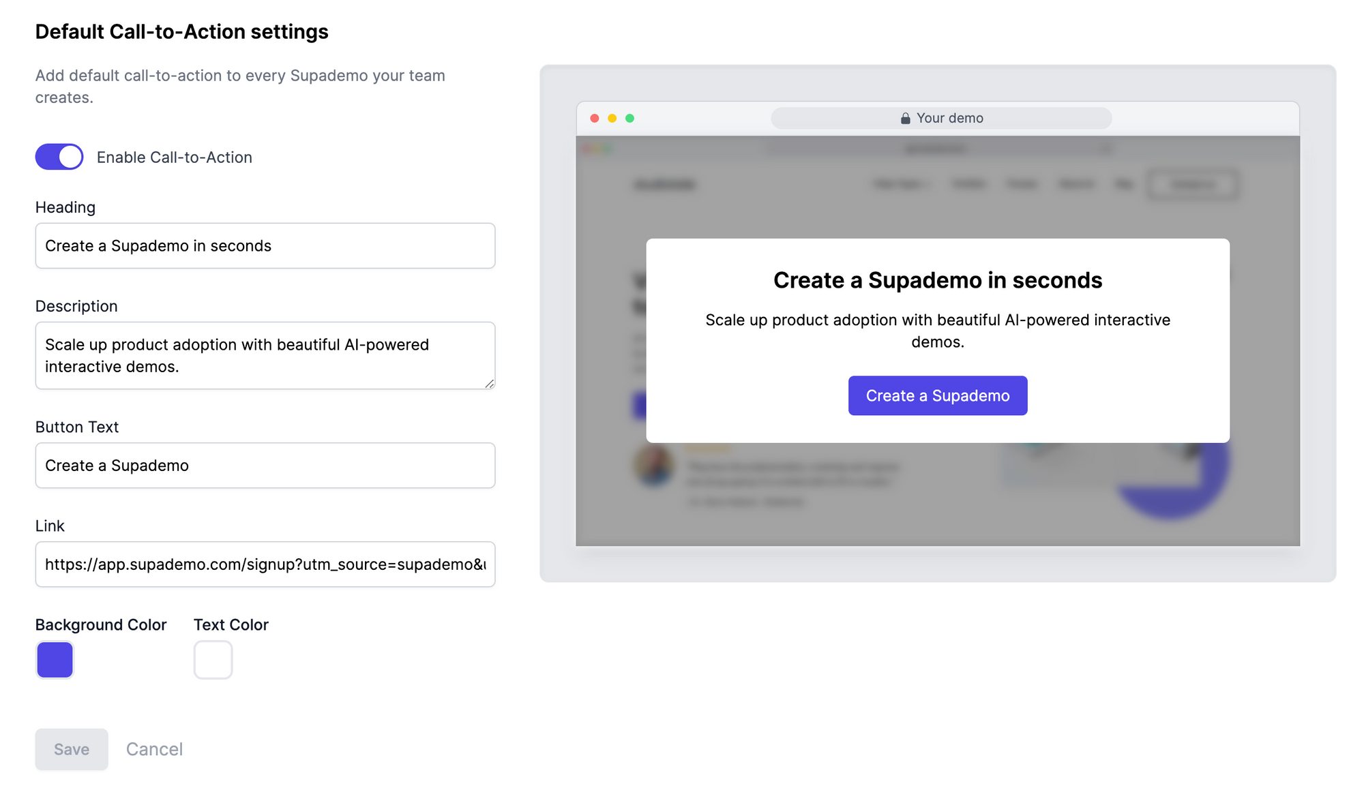This screenshot has width=1364, height=788.
Task: Select the Link URL field
Action: (x=265, y=564)
